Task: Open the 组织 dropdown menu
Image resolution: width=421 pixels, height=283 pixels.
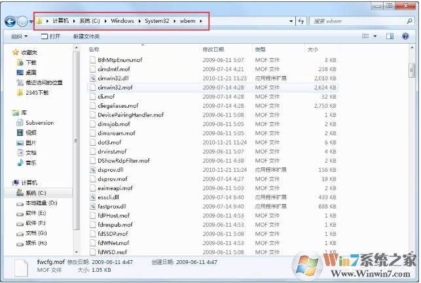Action: (x=20, y=36)
